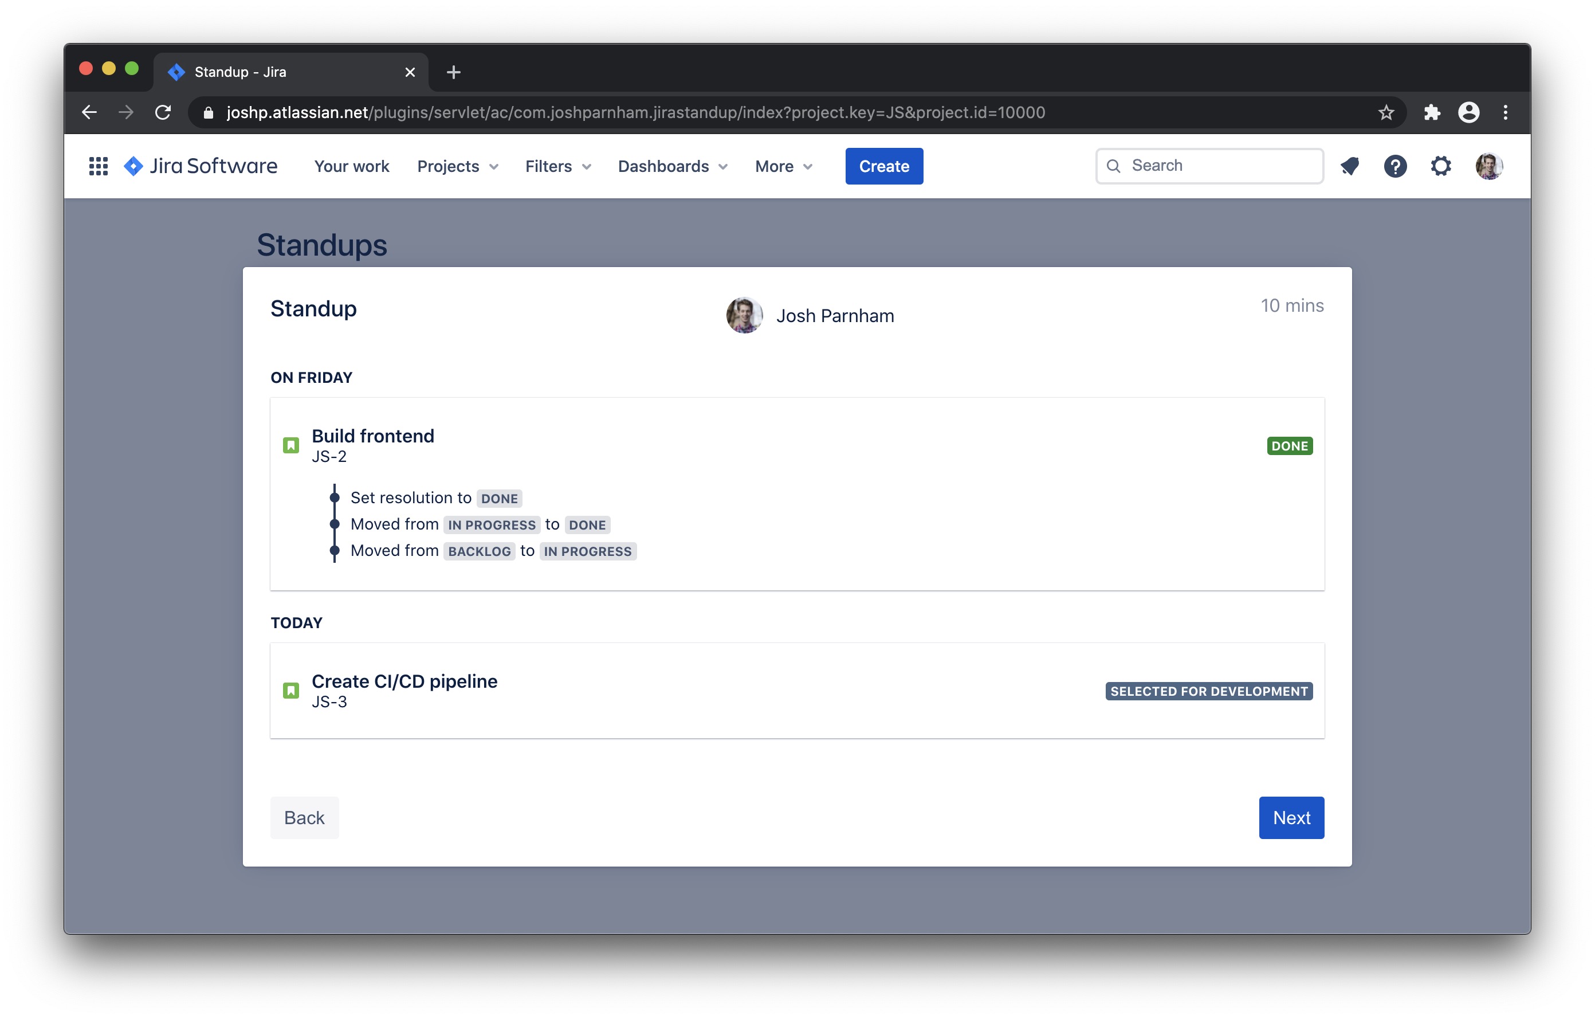This screenshot has height=1019, width=1595.
Task: Expand the Dashboards dropdown
Action: (x=672, y=166)
